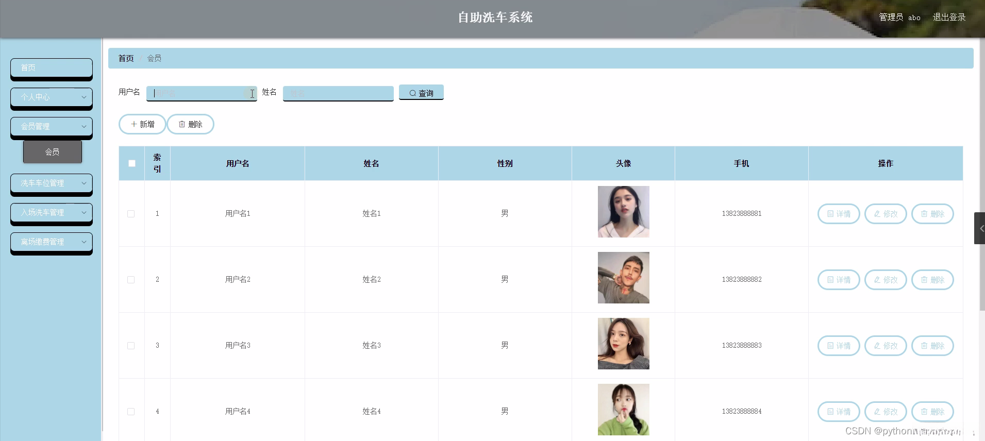Screen dimensions: 985x441
Task: Remove the 用户名3 row
Action: tap(932, 346)
